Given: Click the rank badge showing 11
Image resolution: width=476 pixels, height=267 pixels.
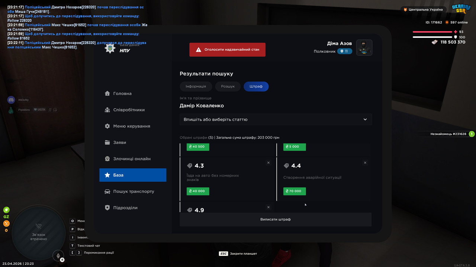Looking at the screenshot, I should (345, 51).
